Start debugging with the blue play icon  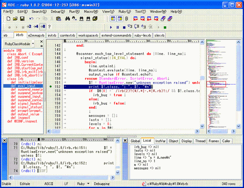(x=111, y=27)
